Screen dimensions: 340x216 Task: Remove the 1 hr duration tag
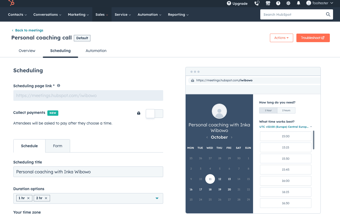28,198
